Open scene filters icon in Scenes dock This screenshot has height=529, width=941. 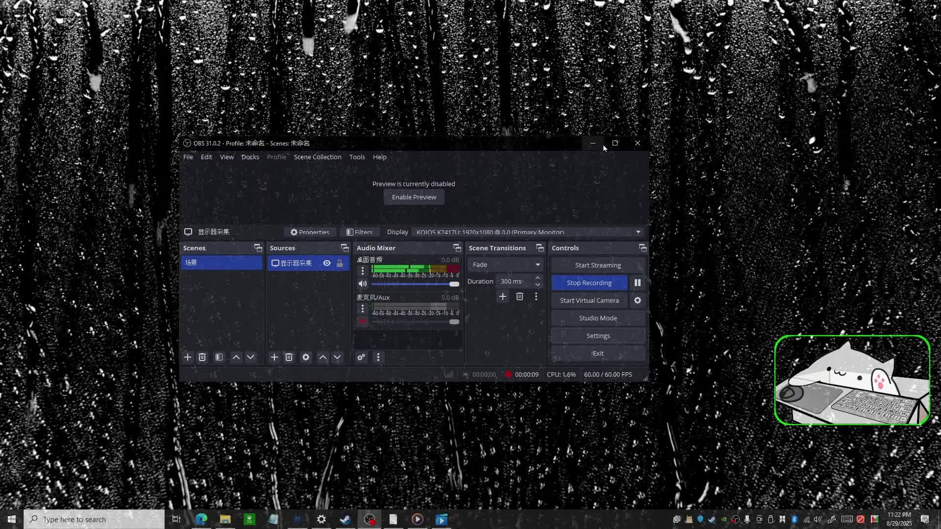pos(219,357)
